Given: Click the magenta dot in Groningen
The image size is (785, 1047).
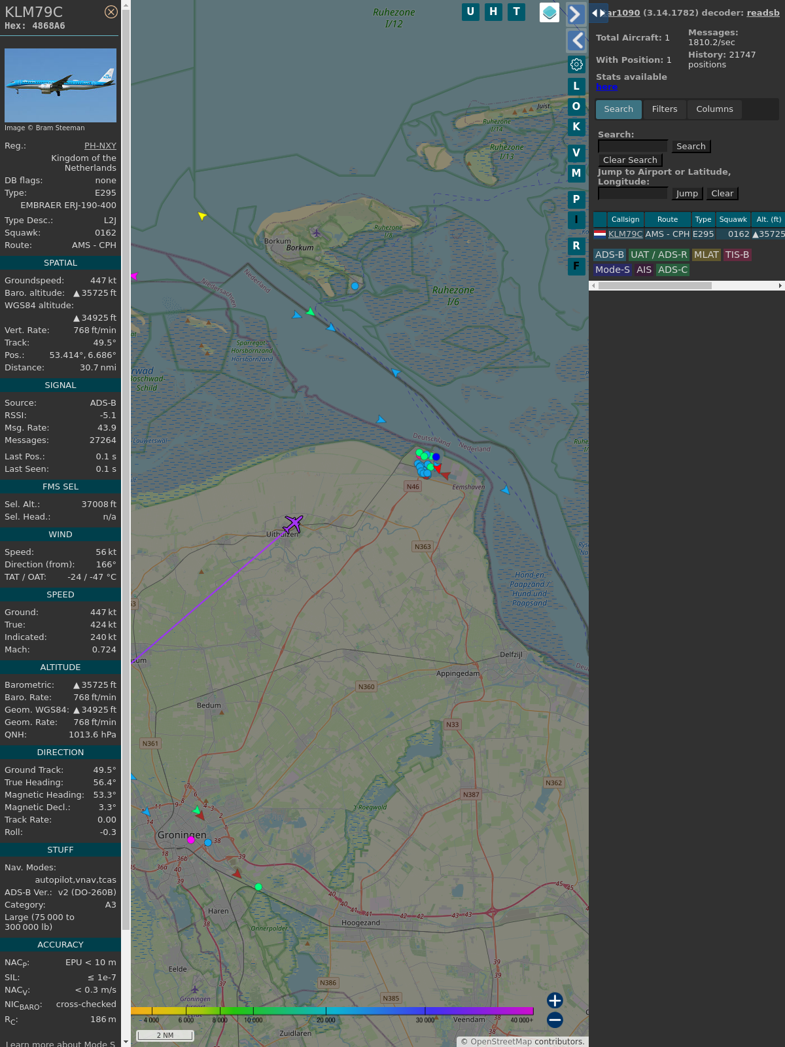Looking at the screenshot, I should coord(191,840).
